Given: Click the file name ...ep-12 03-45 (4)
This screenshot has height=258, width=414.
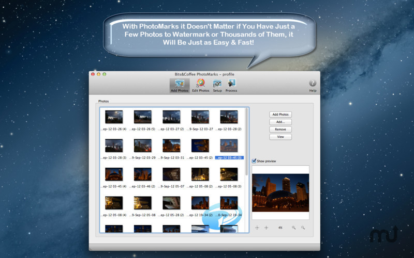Looking at the screenshot, I should [x=114, y=186].
